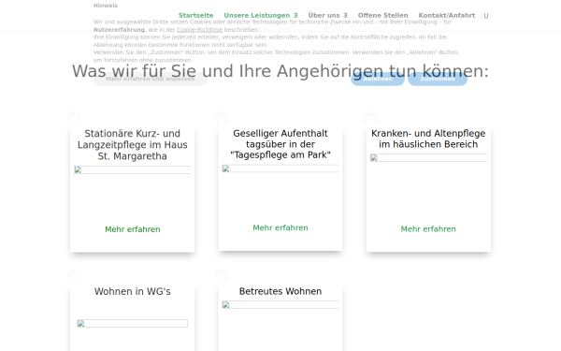
Task: Follow the Cookie-Richtlinie link
Action: [x=200, y=30]
